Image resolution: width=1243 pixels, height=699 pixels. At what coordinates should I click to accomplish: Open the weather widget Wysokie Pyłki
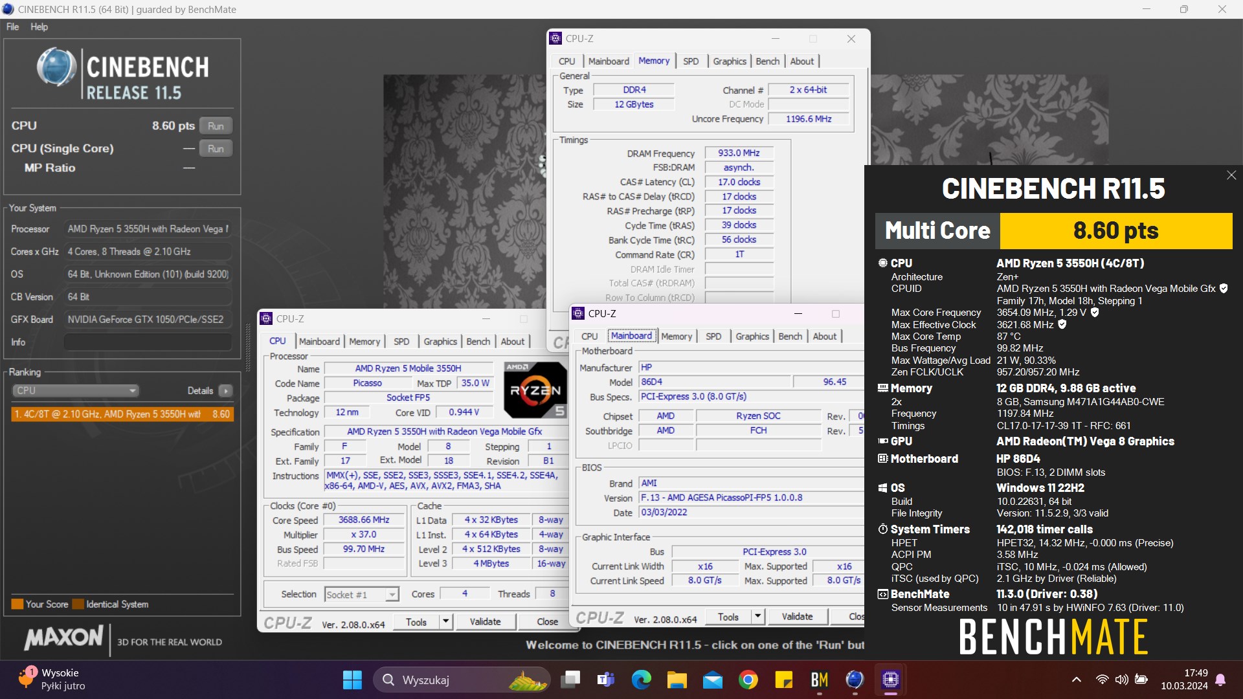(53, 680)
